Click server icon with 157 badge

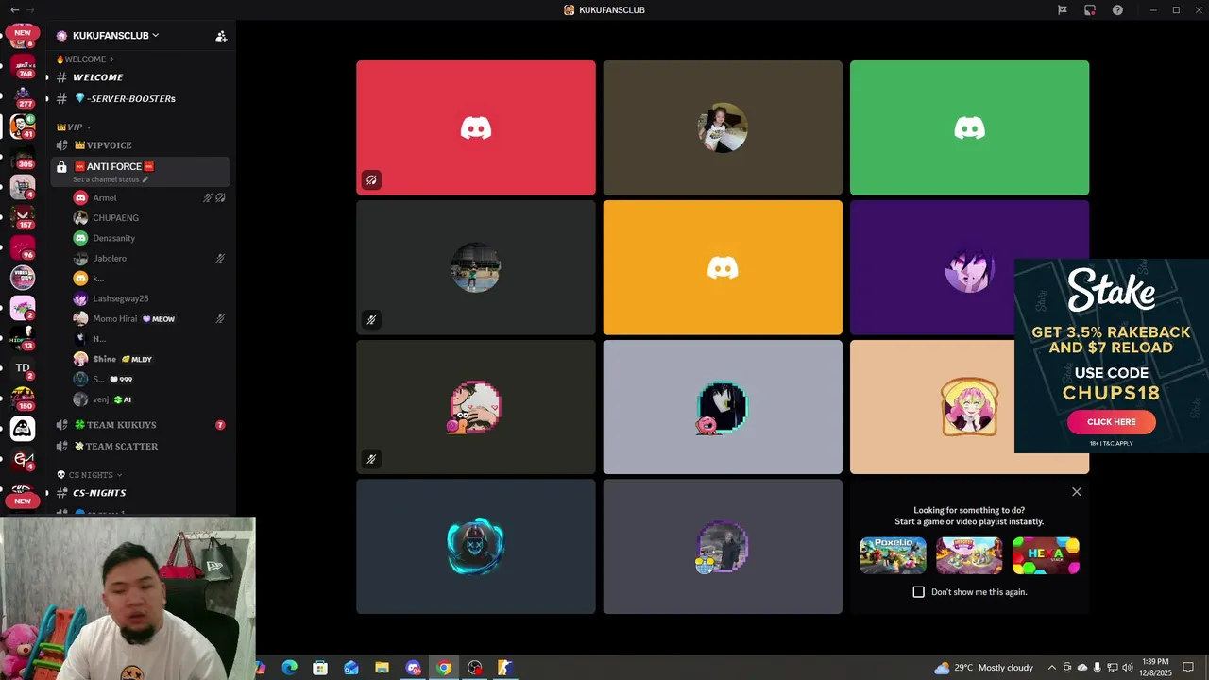[23, 217]
